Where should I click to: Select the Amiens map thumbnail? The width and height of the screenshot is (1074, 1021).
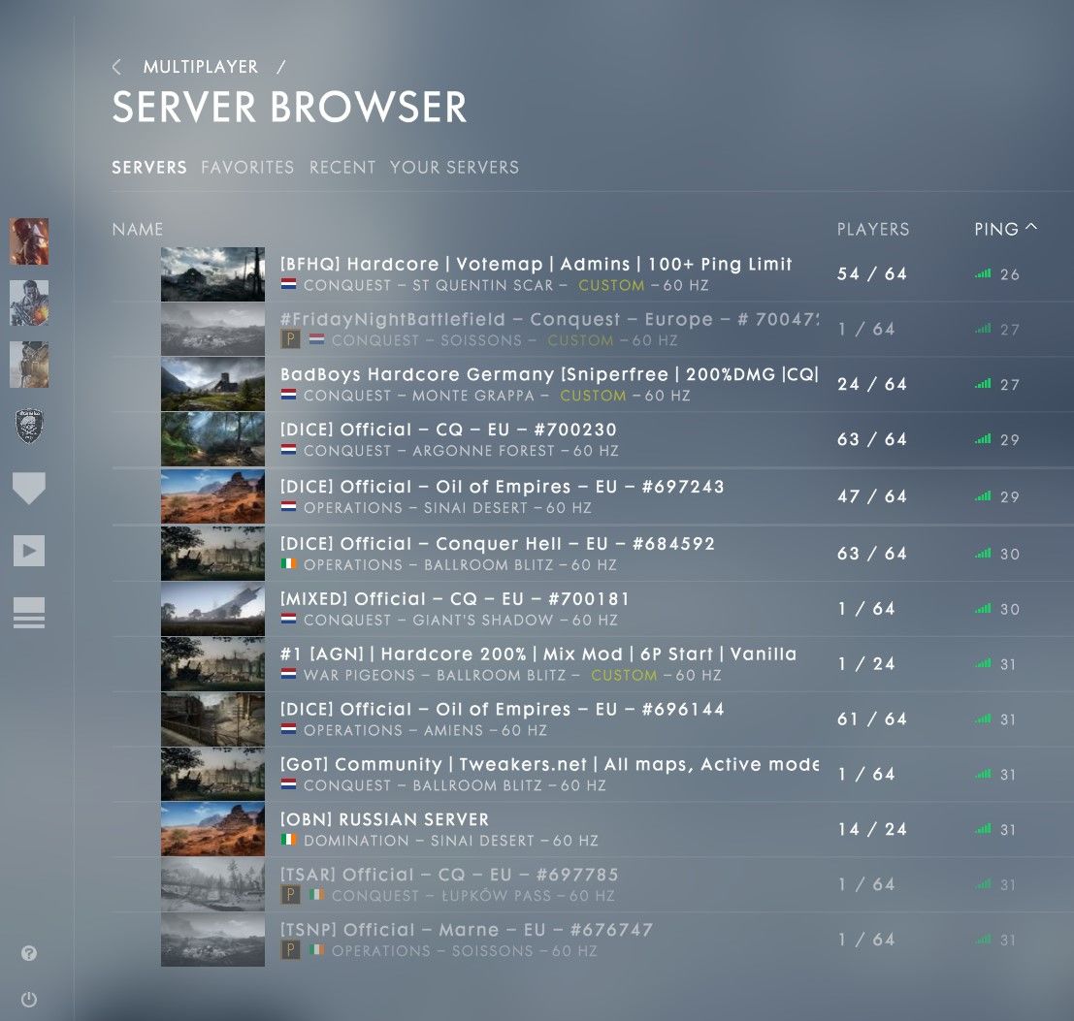pos(213,719)
